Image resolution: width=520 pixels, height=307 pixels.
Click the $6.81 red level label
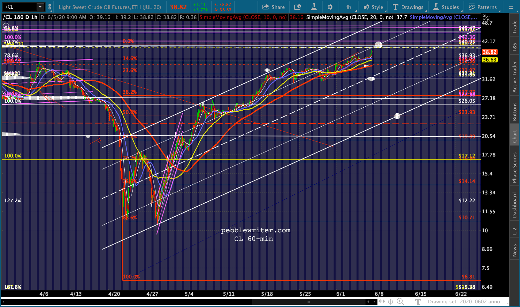(468, 277)
